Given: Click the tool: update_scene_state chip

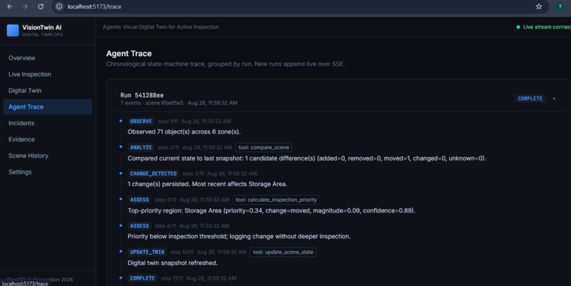Looking at the screenshot, I should 283,252.
